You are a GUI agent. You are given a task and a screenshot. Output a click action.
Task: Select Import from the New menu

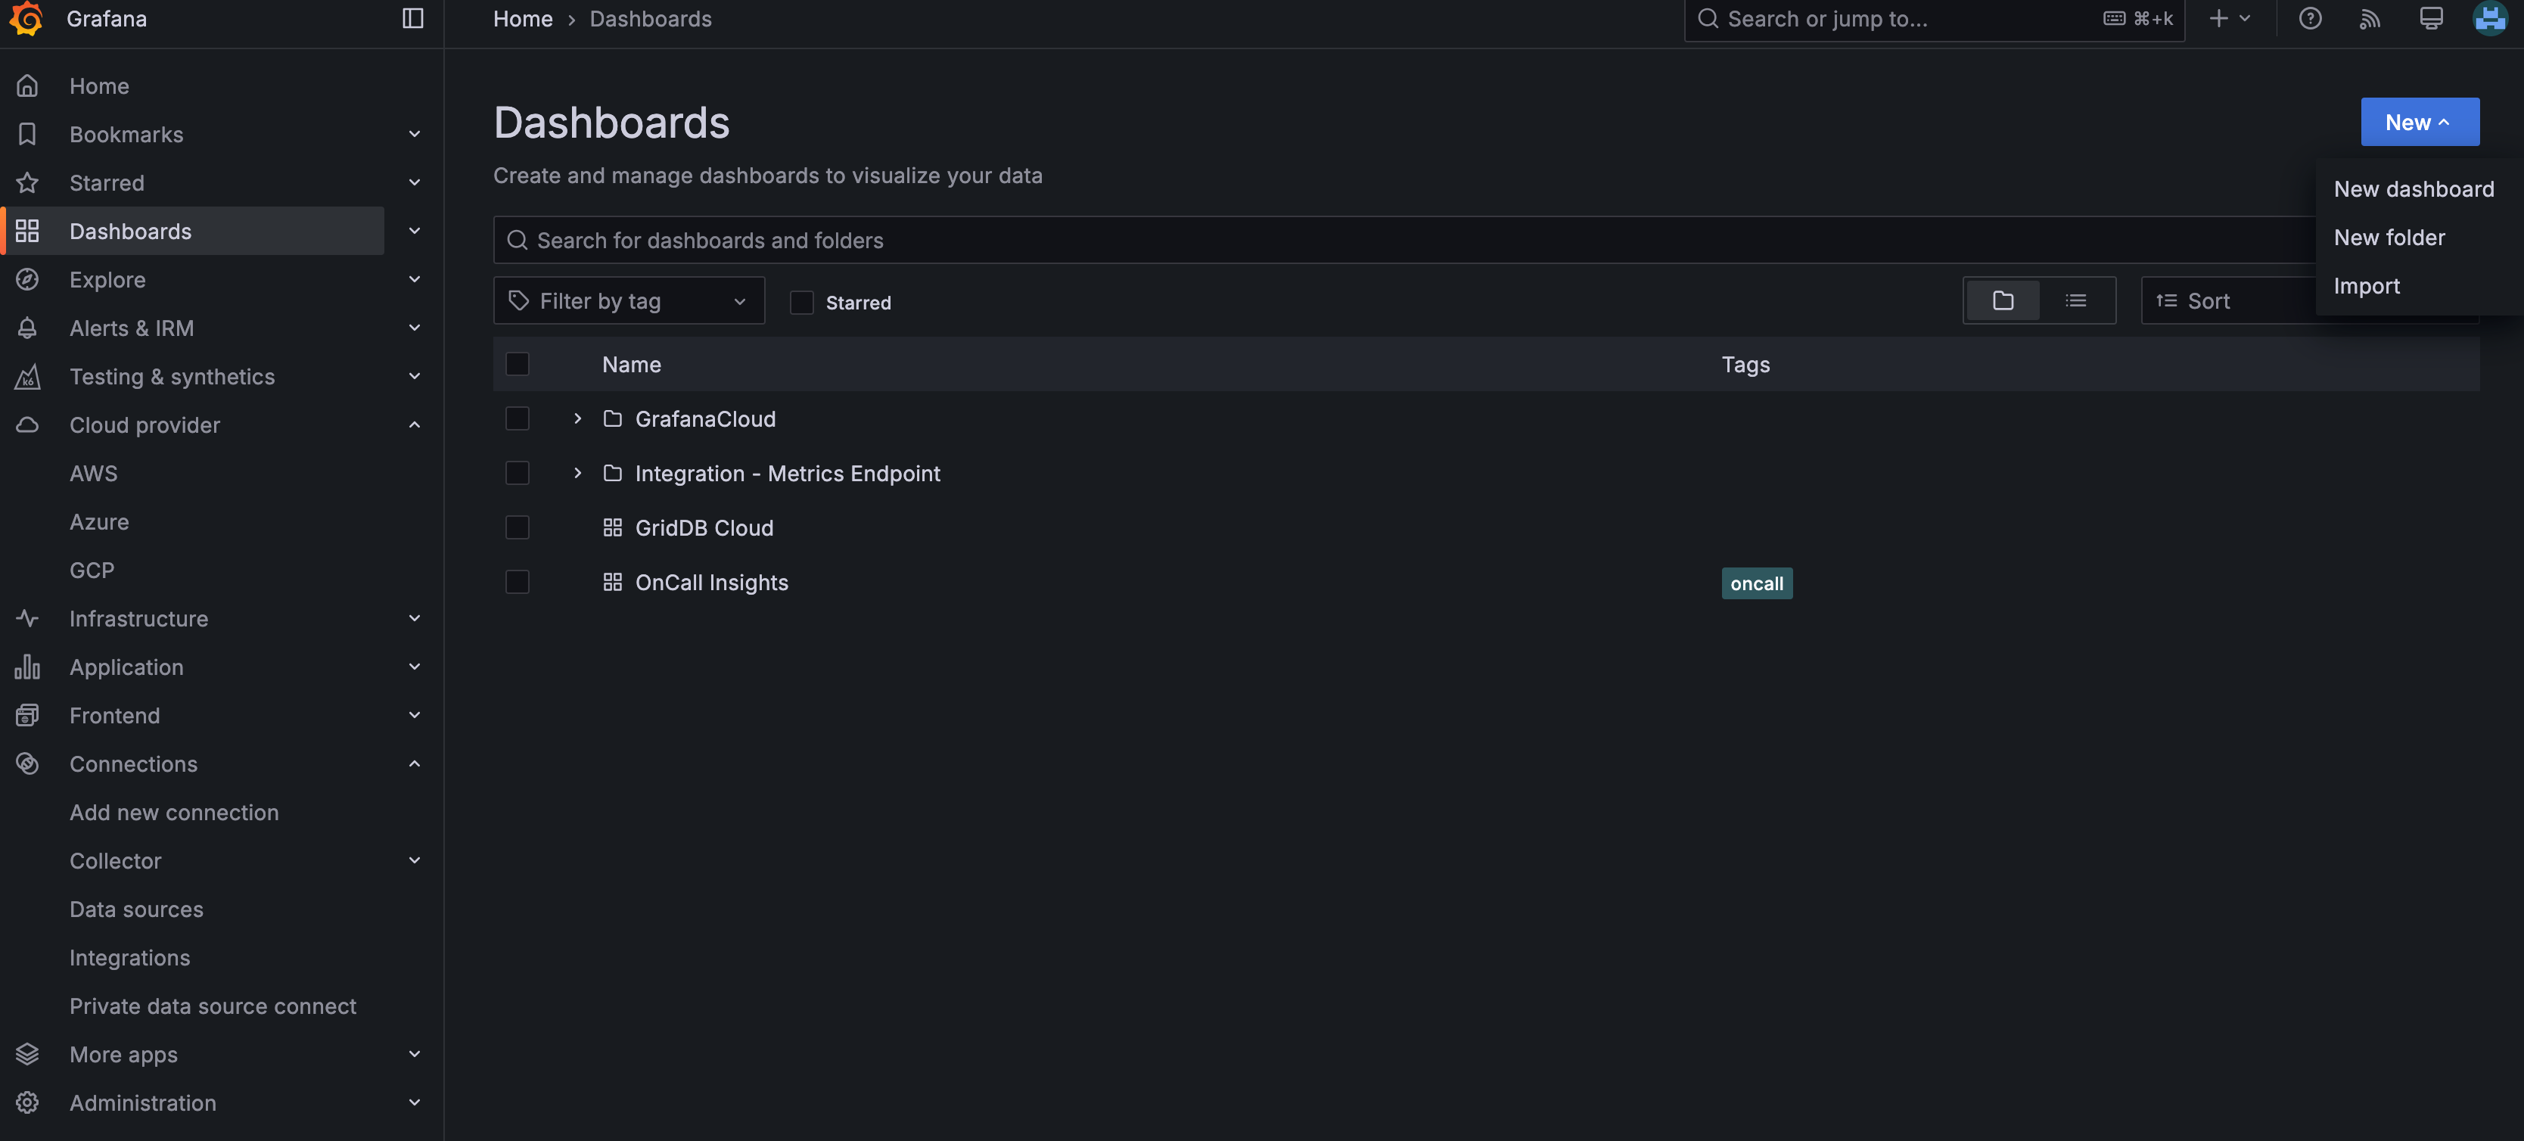[x=2367, y=286]
